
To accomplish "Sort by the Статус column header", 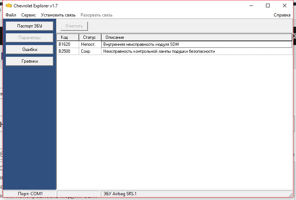I will tap(90, 37).
